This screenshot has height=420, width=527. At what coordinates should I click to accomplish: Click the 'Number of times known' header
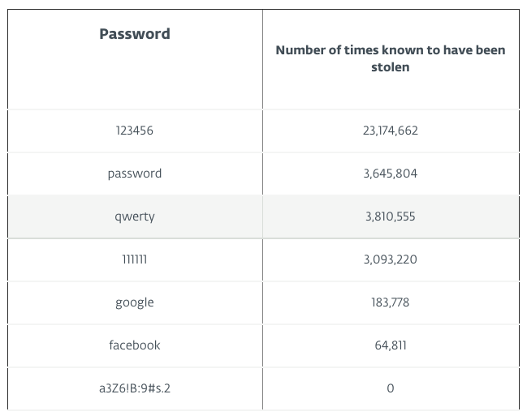click(390, 58)
